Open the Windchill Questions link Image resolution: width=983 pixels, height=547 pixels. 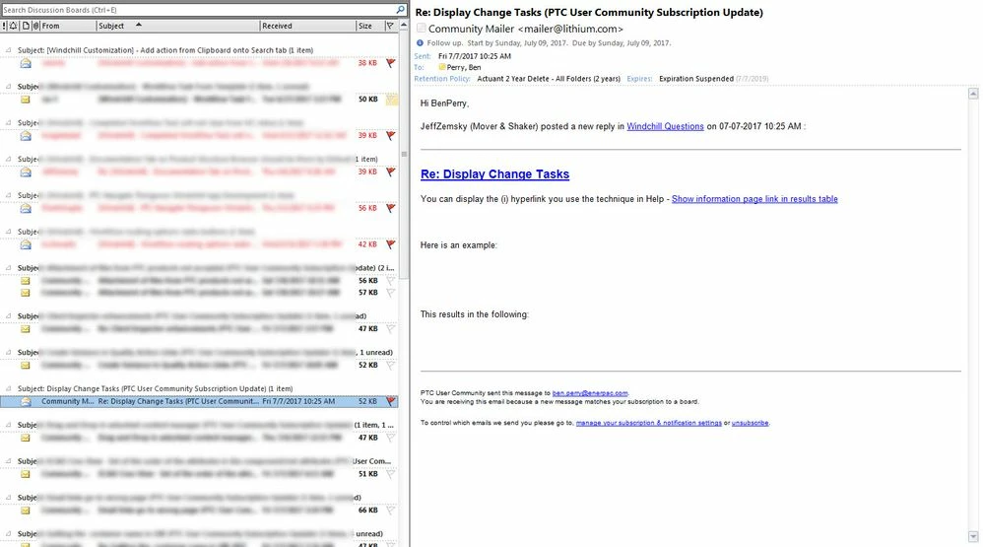click(665, 126)
